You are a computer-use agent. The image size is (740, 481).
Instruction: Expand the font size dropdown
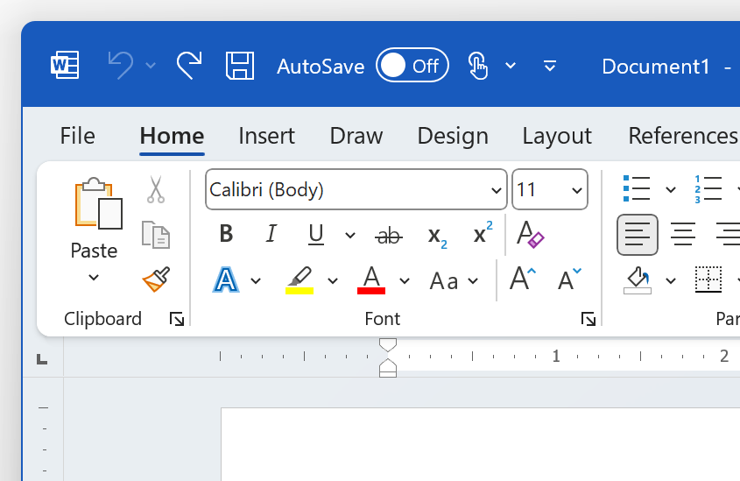point(576,190)
